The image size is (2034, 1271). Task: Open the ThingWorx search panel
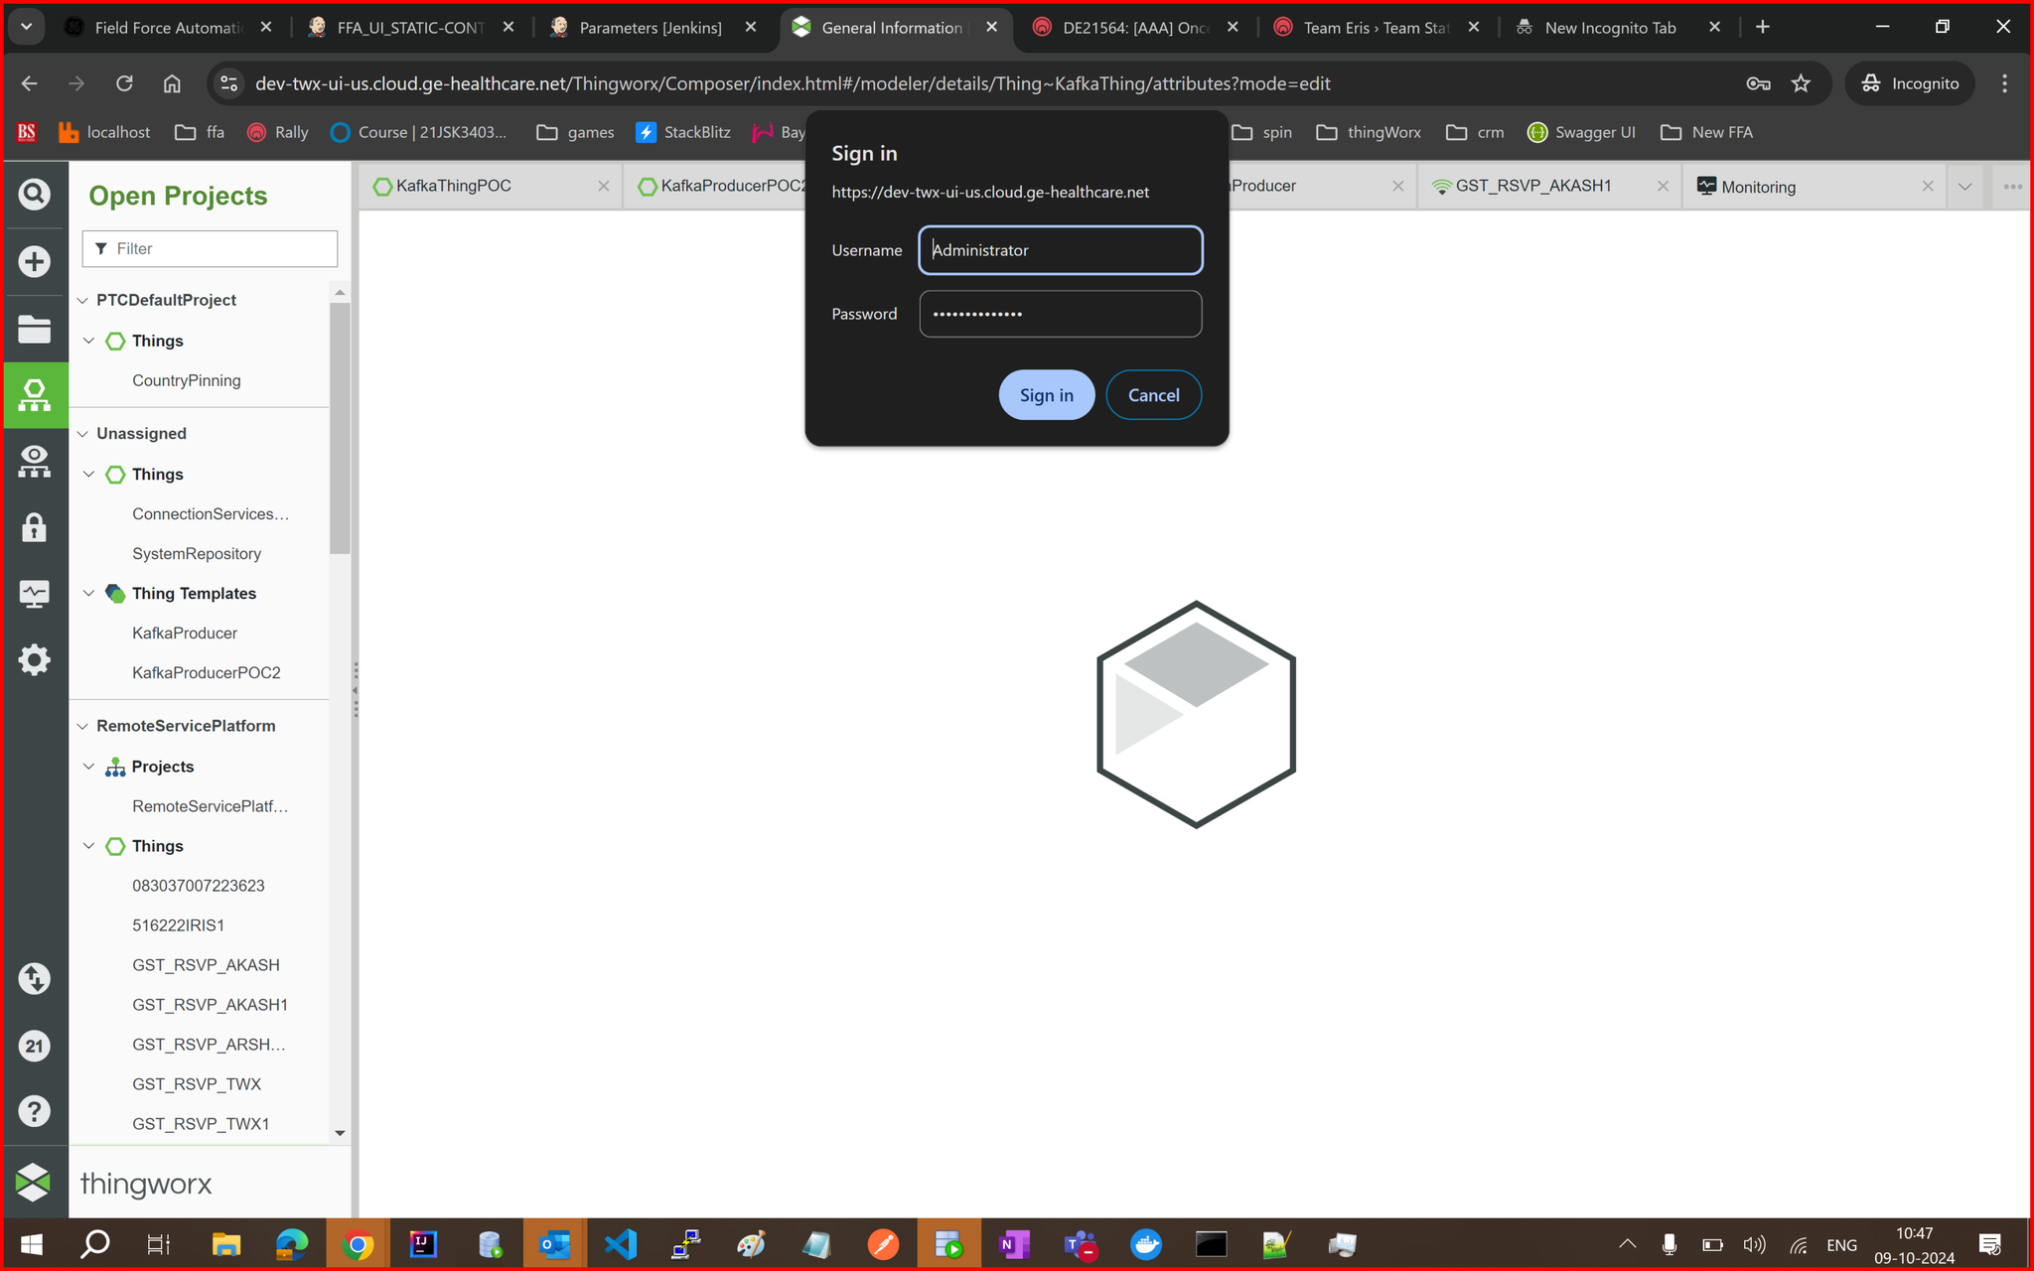coord(35,195)
